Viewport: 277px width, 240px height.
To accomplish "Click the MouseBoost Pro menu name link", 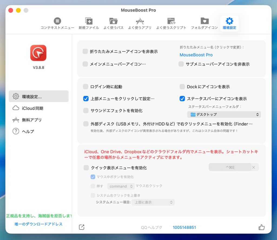I will coord(196,55).
